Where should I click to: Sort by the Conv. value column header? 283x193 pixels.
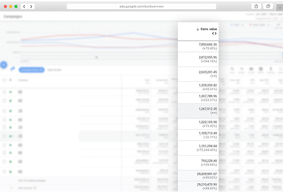point(208,29)
